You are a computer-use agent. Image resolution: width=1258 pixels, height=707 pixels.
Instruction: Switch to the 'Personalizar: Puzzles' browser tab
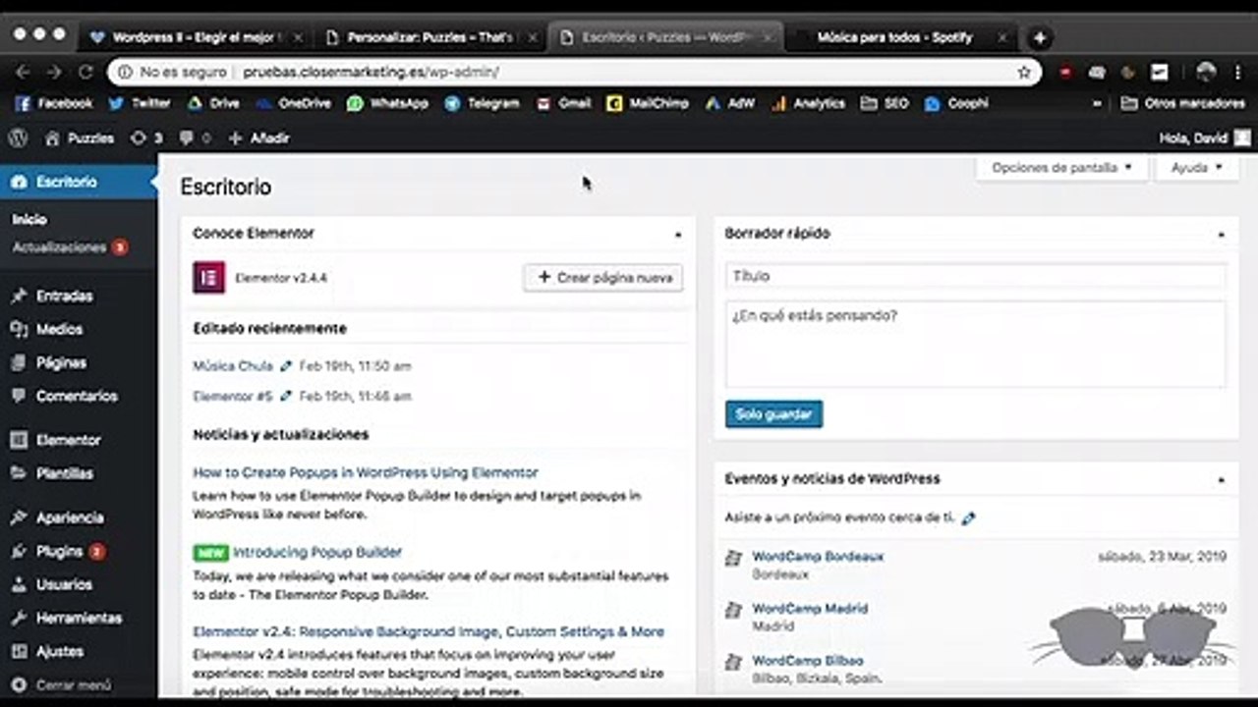(x=429, y=37)
